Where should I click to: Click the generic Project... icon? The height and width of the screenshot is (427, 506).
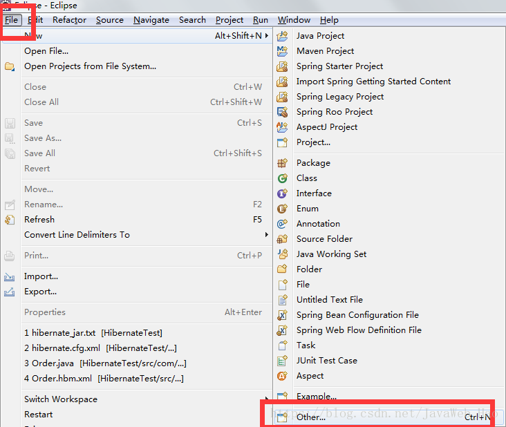pyautogui.click(x=282, y=142)
